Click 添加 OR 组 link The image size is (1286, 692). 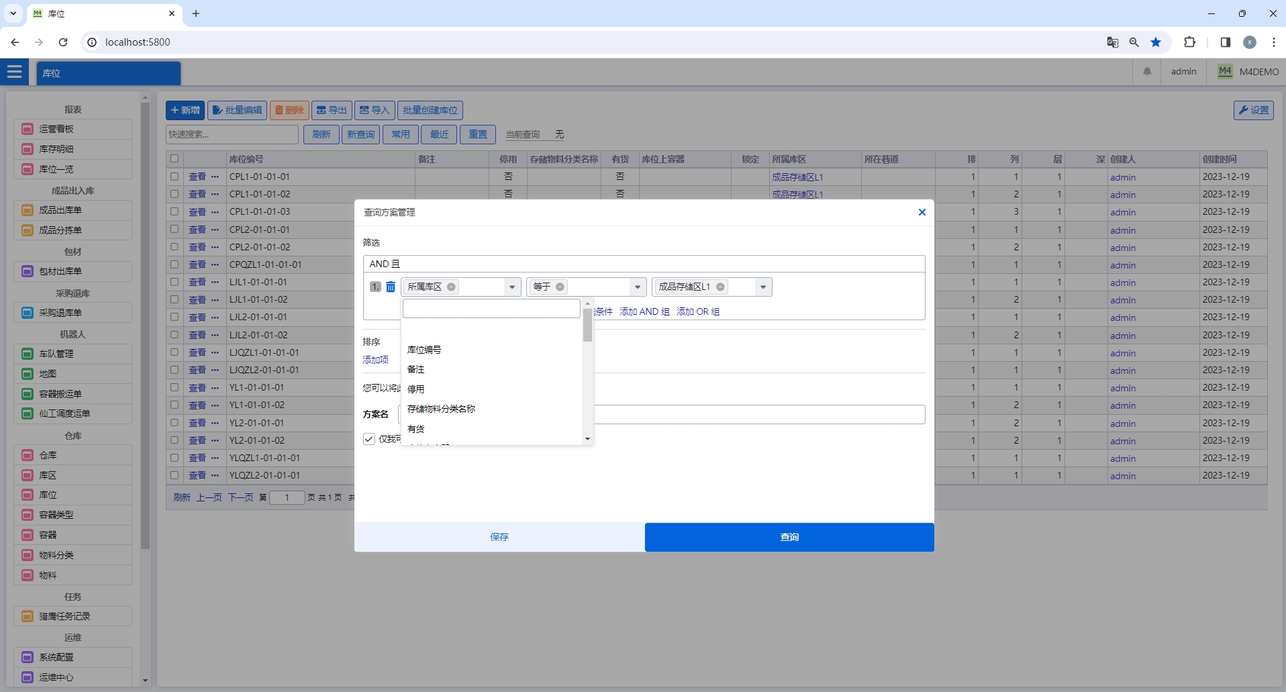[698, 311]
